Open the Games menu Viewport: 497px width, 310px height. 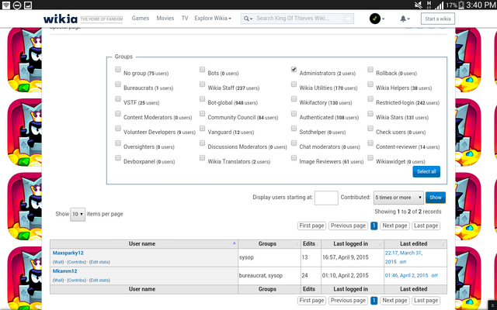tap(141, 19)
